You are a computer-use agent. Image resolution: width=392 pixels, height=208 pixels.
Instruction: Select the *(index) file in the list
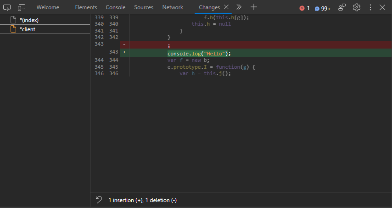(x=45, y=20)
